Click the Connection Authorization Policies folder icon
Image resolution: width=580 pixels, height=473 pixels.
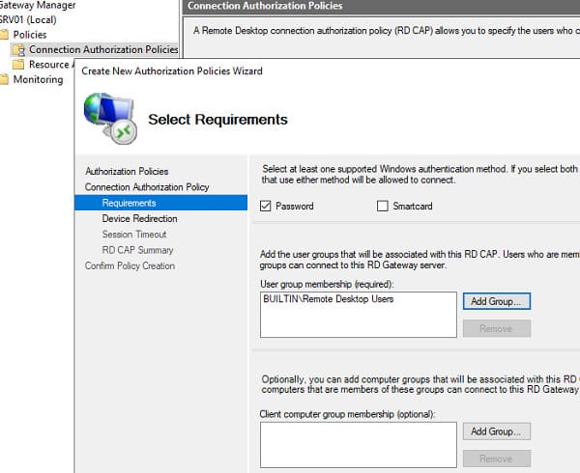[19, 49]
